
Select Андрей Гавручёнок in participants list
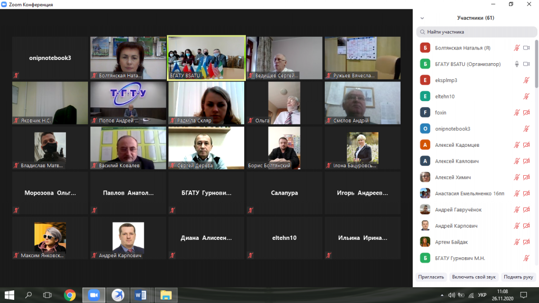pyautogui.click(x=476, y=209)
